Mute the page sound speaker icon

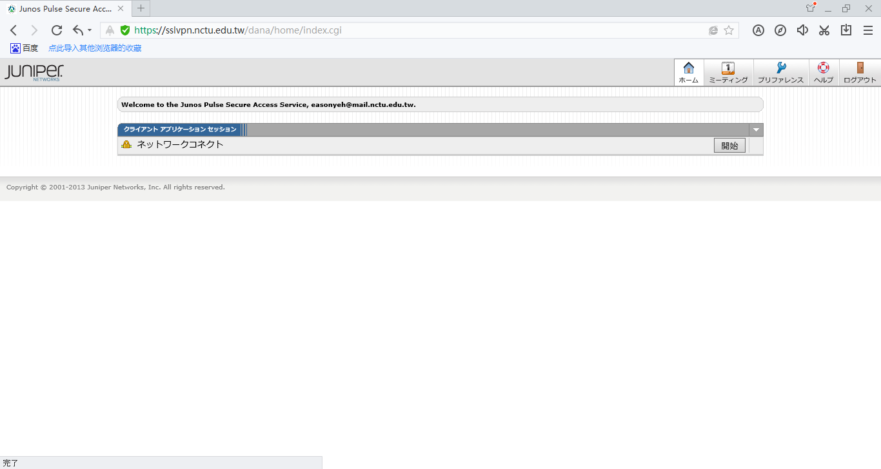click(x=802, y=30)
